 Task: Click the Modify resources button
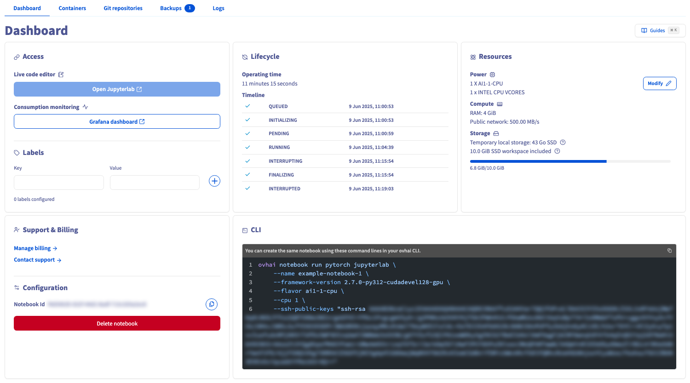pyautogui.click(x=660, y=83)
